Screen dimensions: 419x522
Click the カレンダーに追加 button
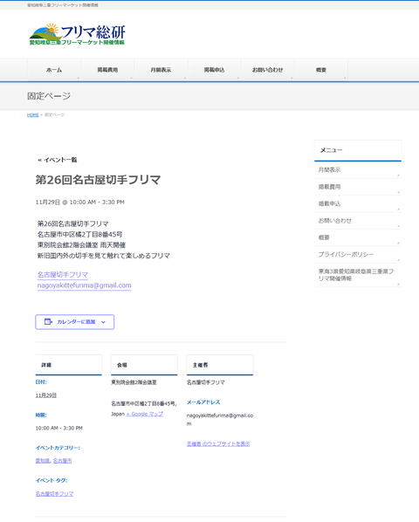(75, 322)
